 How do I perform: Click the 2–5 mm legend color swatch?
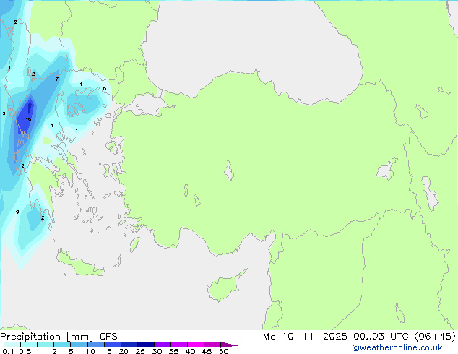pyautogui.click(x=62, y=345)
